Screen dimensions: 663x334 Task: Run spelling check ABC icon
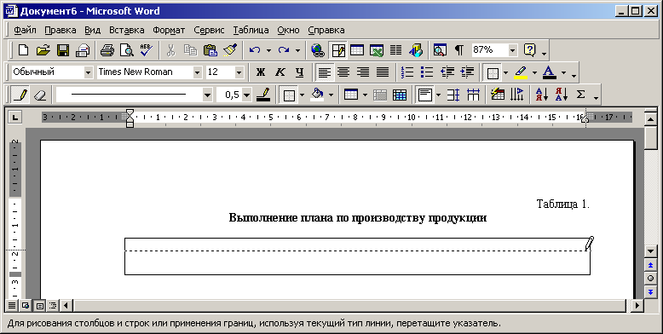tap(147, 50)
